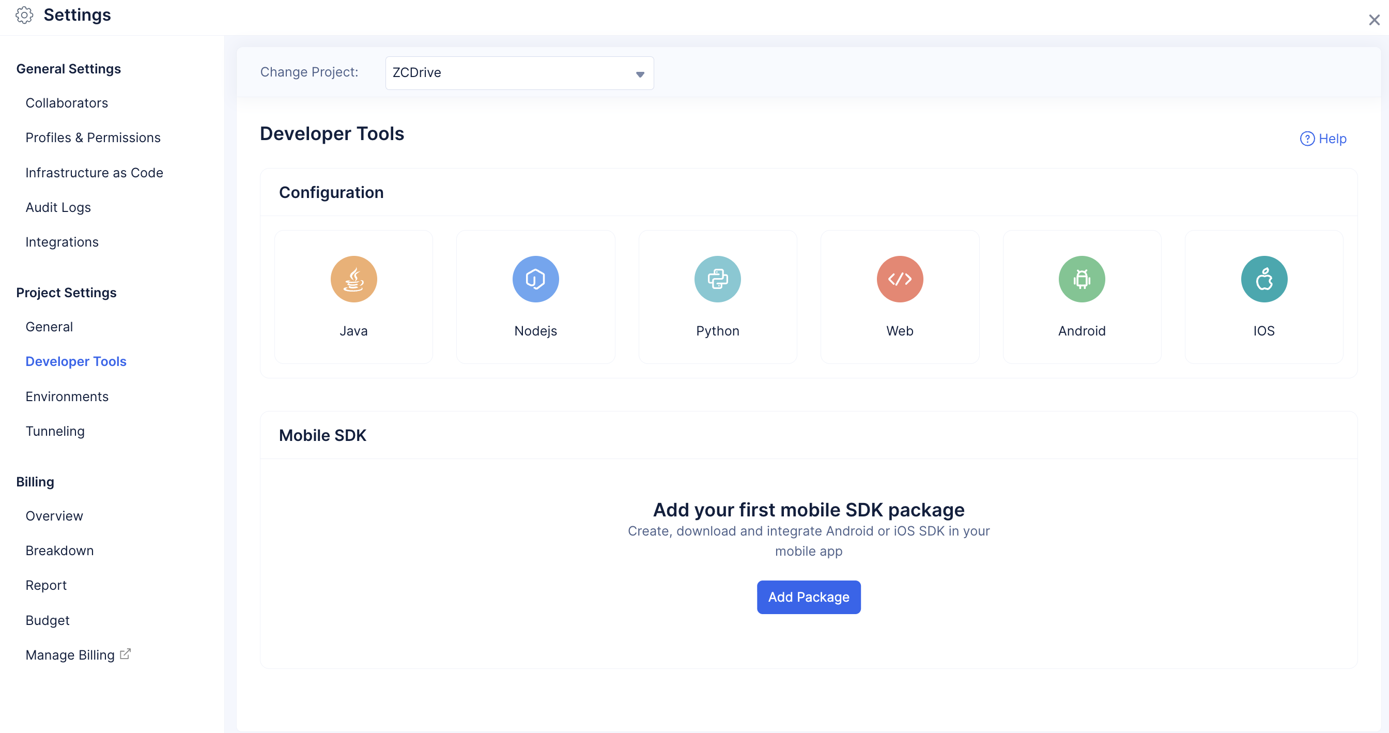Expand the Change Project dropdown arrow
The height and width of the screenshot is (733, 1389).
[640, 74]
